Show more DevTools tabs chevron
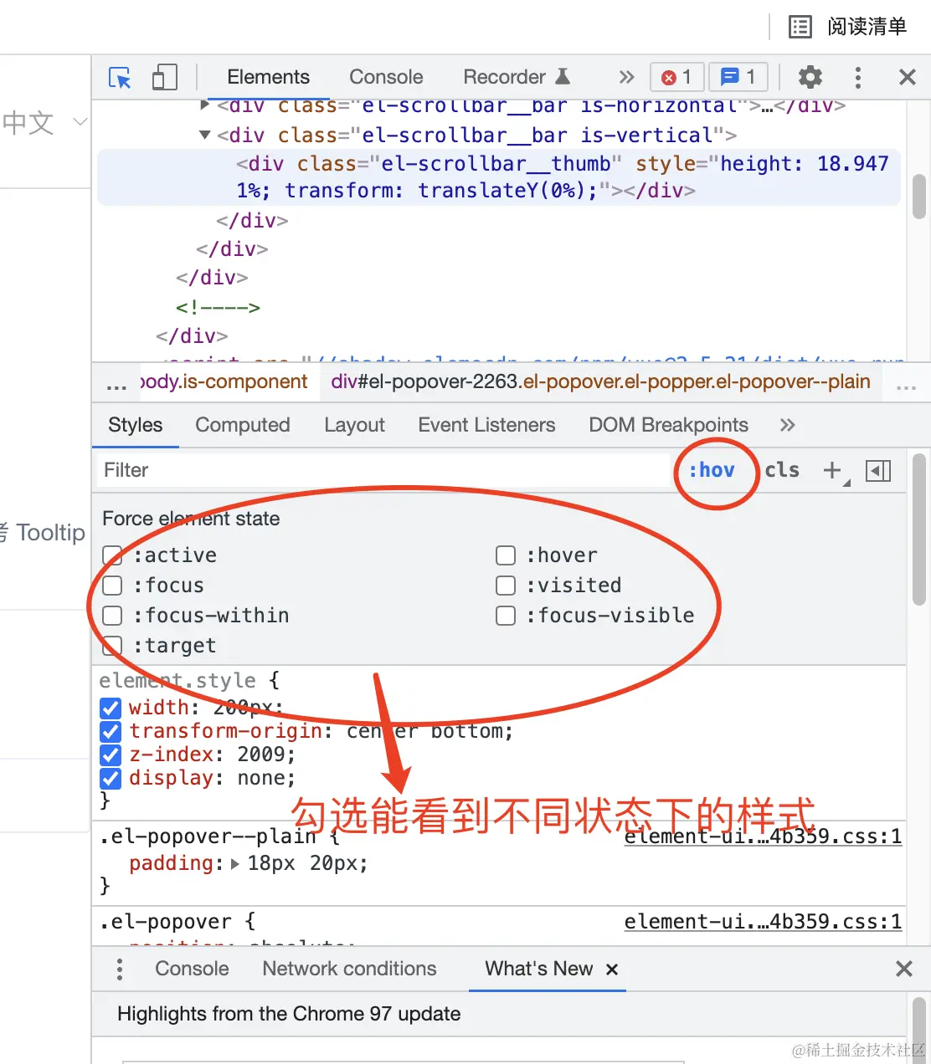The height and width of the screenshot is (1064, 931). [x=626, y=78]
